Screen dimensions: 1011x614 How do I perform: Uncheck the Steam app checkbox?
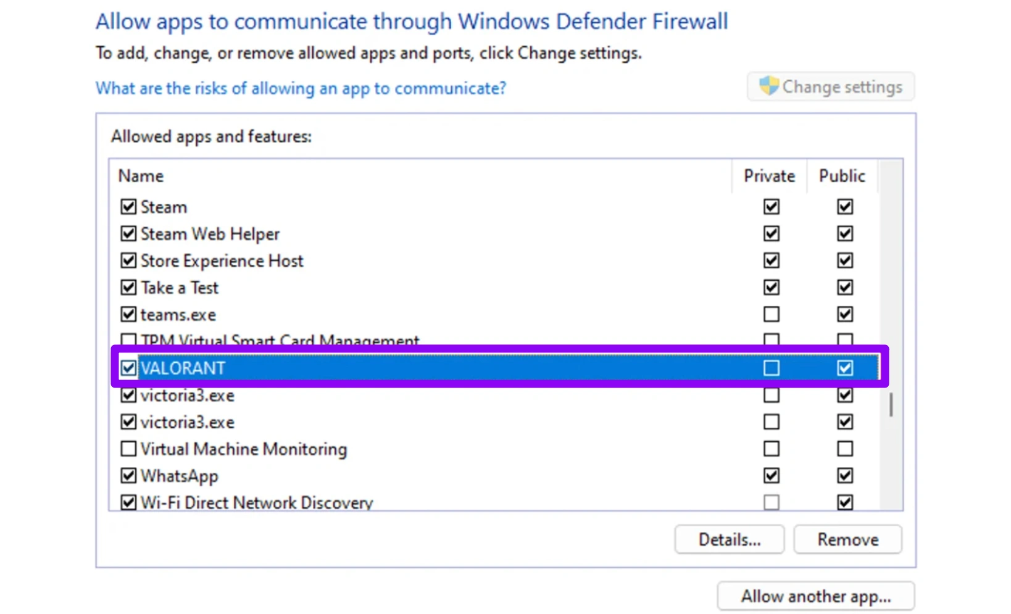128,207
